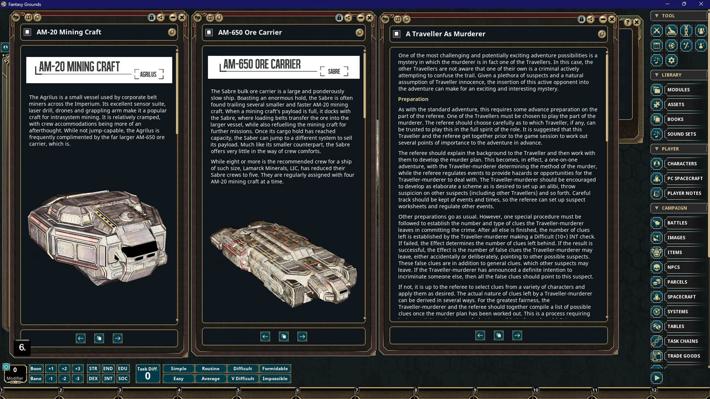The width and height of the screenshot is (710, 399).
Task: Collapse the TOOL section header
Action: [657, 16]
